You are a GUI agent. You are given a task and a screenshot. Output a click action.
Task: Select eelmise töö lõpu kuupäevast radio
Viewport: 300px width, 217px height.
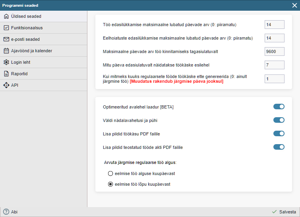[110, 184]
